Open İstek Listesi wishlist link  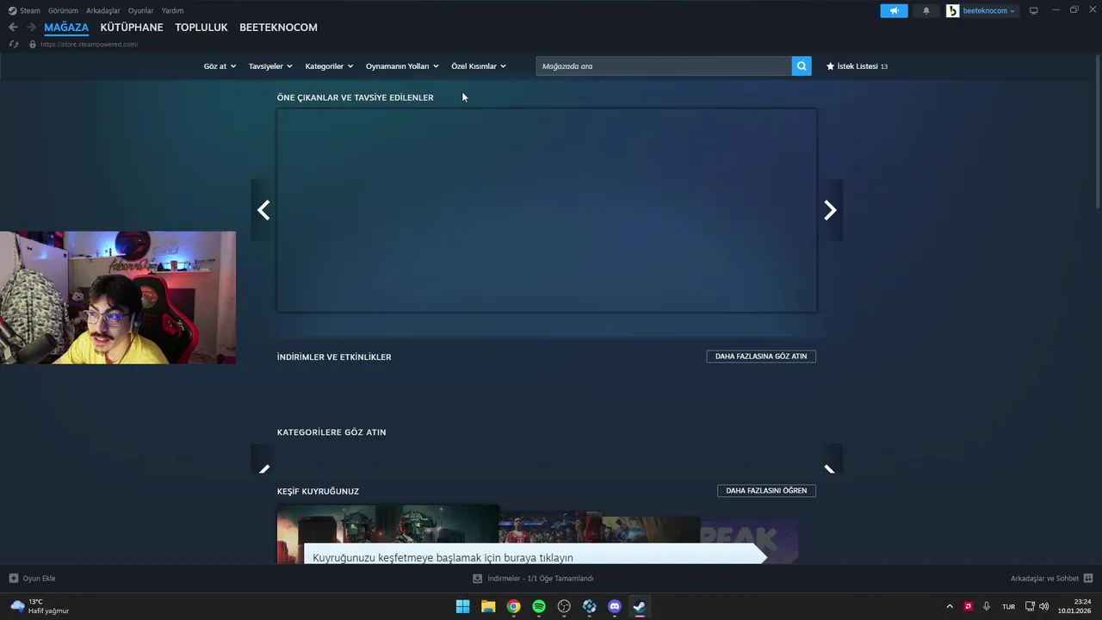(x=857, y=66)
